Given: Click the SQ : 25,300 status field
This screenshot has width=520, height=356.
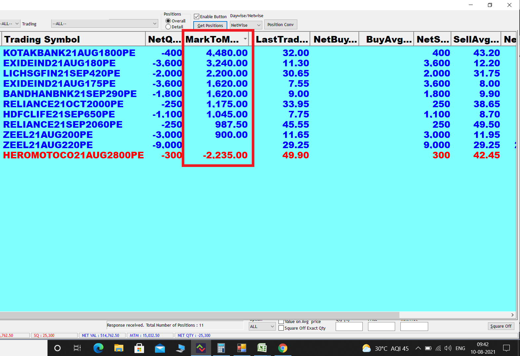Looking at the screenshot, I should click(x=54, y=335).
